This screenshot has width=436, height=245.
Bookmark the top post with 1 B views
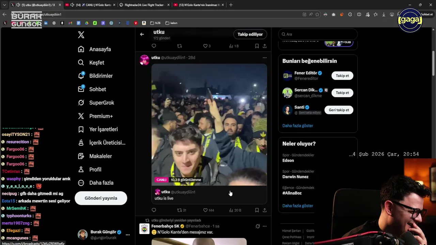pos(257,46)
